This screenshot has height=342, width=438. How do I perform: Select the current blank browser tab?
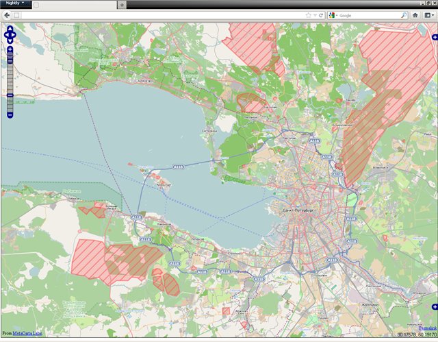pos(74,5)
